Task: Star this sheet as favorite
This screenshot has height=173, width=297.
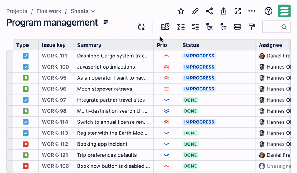Action: (x=181, y=11)
